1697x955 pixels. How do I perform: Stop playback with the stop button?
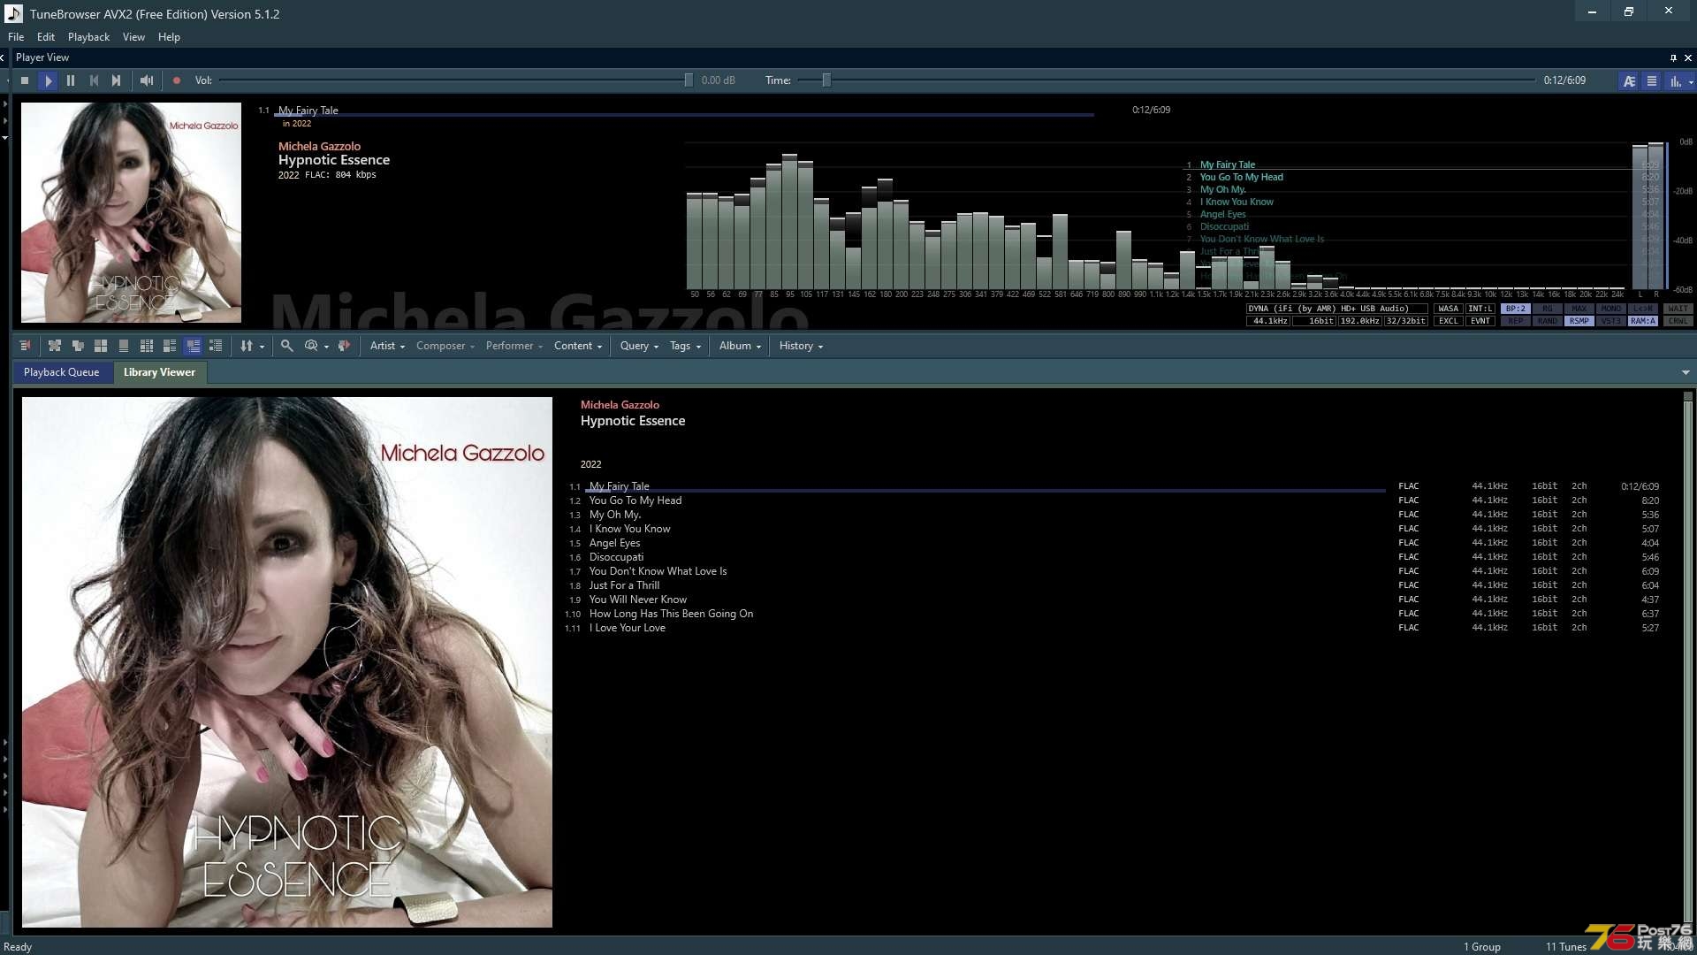[x=25, y=80]
